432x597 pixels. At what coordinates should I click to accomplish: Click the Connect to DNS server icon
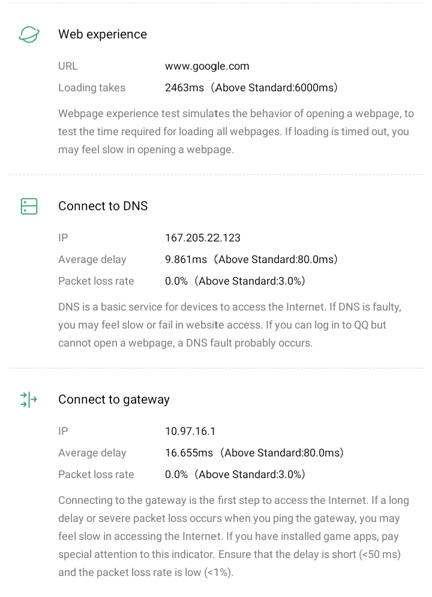(x=29, y=207)
